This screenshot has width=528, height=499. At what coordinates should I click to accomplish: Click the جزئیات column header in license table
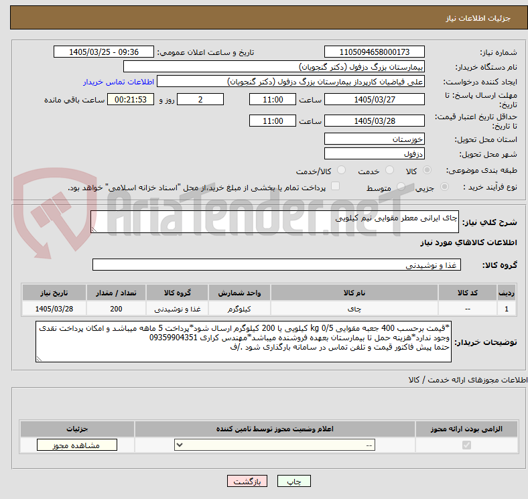pos(77,429)
